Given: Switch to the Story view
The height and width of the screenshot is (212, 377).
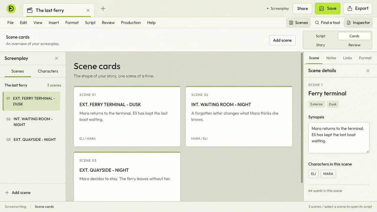Looking at the screenshot, I should (320, 45).
